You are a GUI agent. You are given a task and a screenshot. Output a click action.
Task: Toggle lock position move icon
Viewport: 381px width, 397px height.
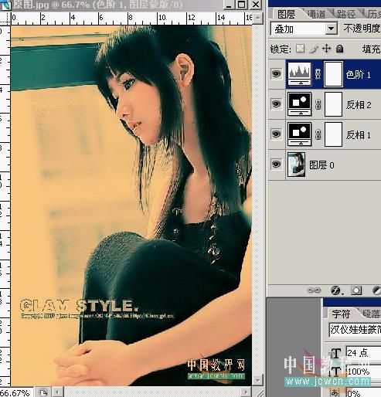point(326,49)
